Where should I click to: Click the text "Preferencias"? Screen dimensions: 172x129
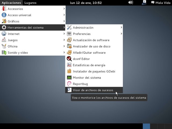[x=82, y=34]
